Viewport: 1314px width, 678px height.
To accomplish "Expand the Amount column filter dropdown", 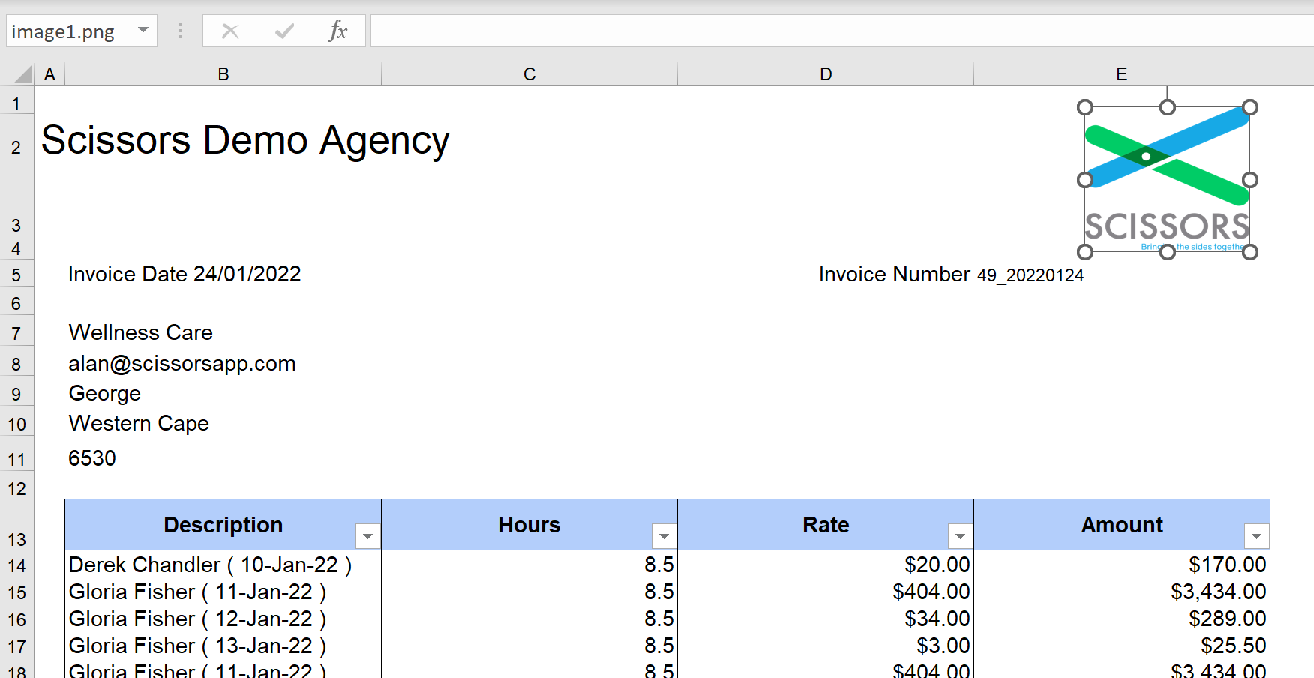I will click(x=1256, y=536).
